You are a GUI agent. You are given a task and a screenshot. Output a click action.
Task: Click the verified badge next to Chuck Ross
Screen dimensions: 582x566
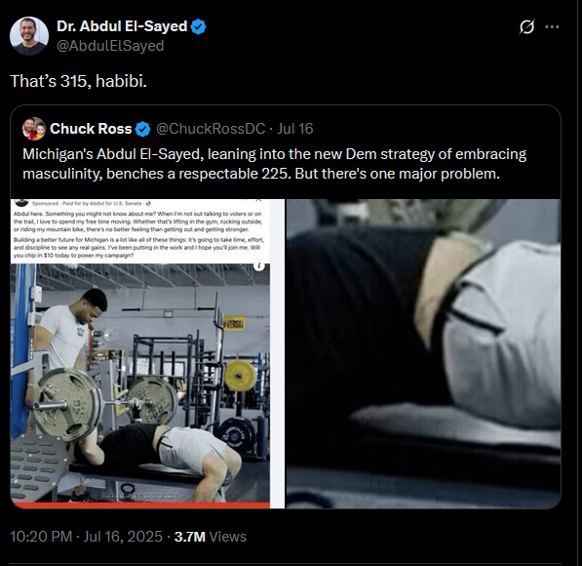click(142, 129)
